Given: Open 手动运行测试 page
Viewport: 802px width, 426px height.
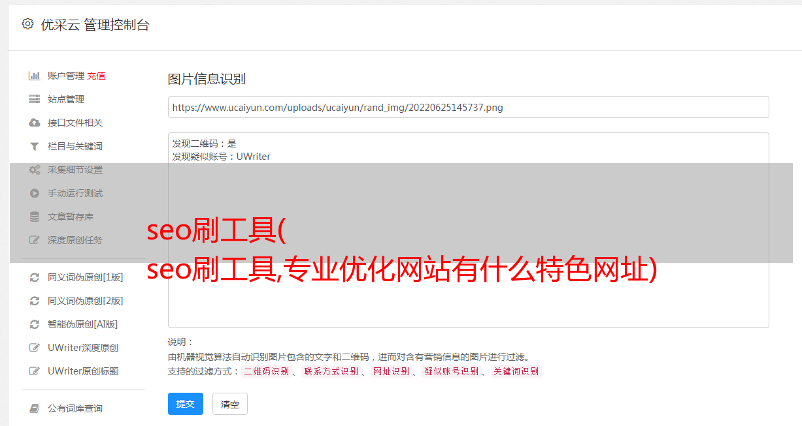Looking at the screenshot, I should click(x=75, y=193).
